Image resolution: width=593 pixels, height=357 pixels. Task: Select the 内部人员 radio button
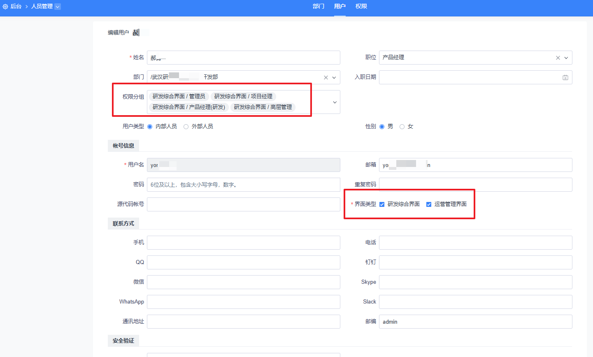click(150, 127)
